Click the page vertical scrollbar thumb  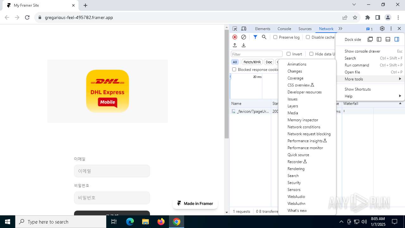(x=227, y=84)
